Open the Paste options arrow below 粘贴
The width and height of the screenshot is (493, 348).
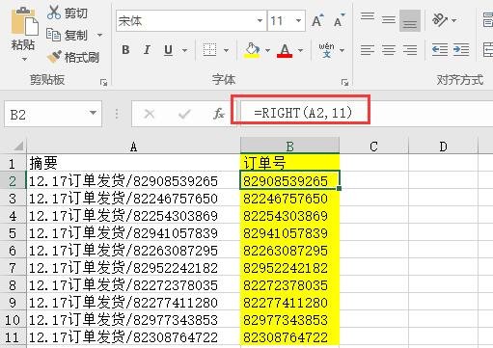point(24,59)
